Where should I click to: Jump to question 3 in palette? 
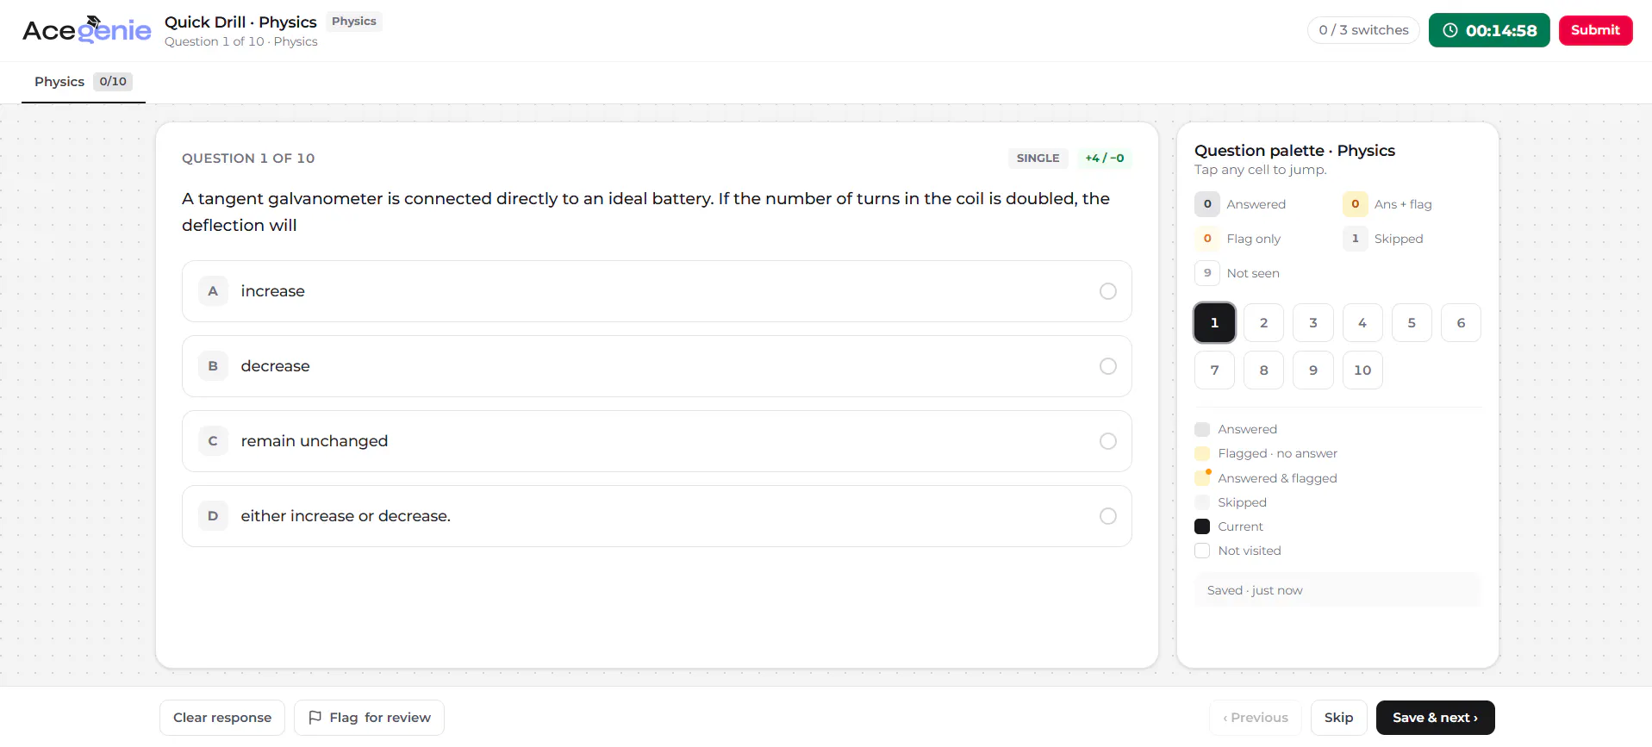coord(1313,323)
